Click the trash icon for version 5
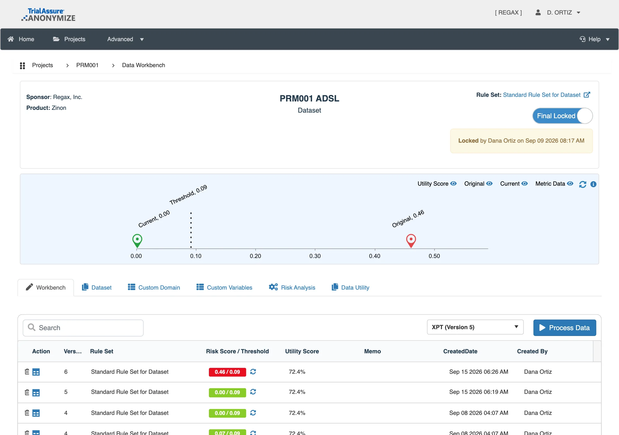Viewport: 619px width, 435px height. tap(27, 392)
